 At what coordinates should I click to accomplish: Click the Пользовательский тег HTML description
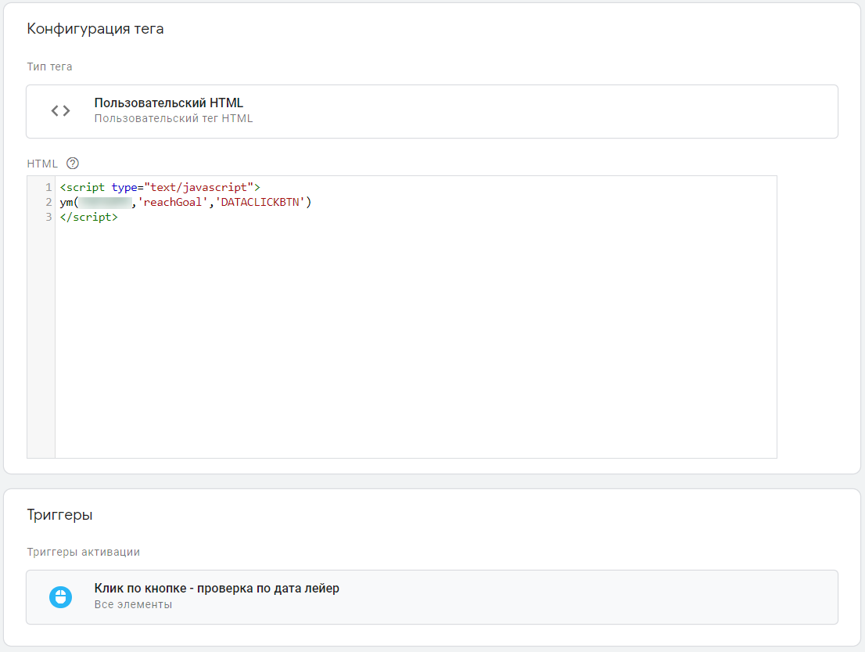point(173,119)
